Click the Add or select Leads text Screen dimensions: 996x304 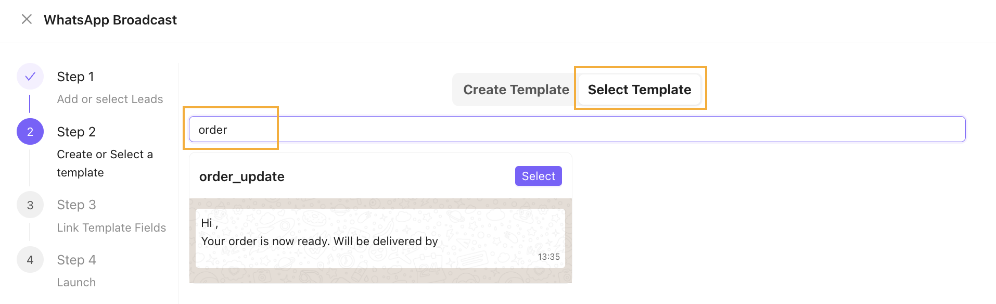pos(110,99)
